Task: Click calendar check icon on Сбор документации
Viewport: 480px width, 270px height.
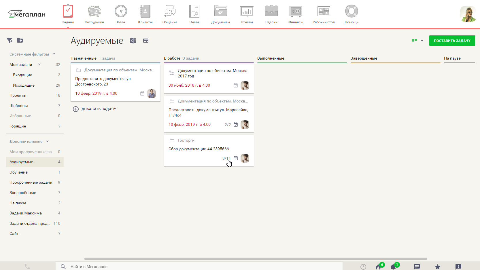Action: point(236,158)
